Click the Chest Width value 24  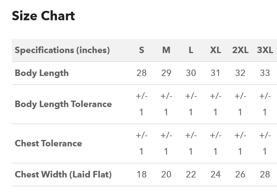tap(216, 175)
